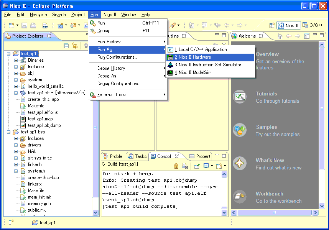This screenshot has height=230, width=329.
Task: Click the Open Perspective icon
Action: pos(272,25)
